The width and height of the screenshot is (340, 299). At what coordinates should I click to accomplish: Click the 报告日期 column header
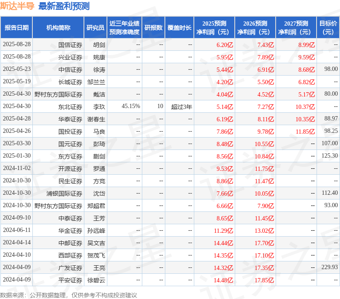point(17,27)
